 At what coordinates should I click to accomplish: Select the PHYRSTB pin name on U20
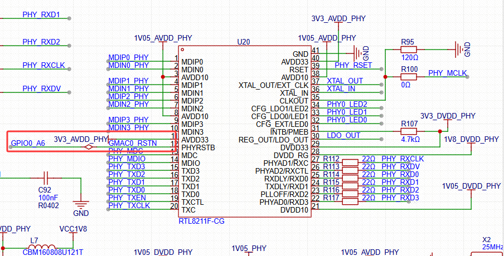[198, 147]
